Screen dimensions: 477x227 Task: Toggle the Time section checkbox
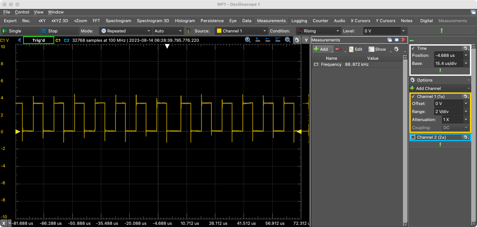click(x=413, y=48)
